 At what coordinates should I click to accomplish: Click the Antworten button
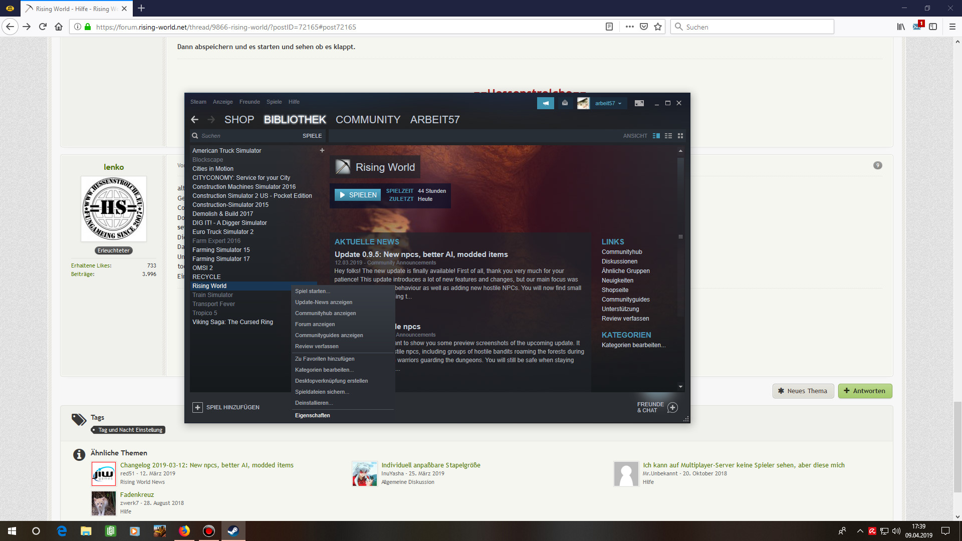click(865, 391)
